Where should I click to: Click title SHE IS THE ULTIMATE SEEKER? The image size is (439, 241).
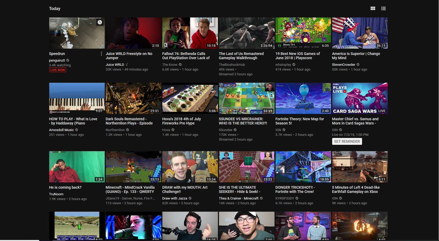pos(240,189)
